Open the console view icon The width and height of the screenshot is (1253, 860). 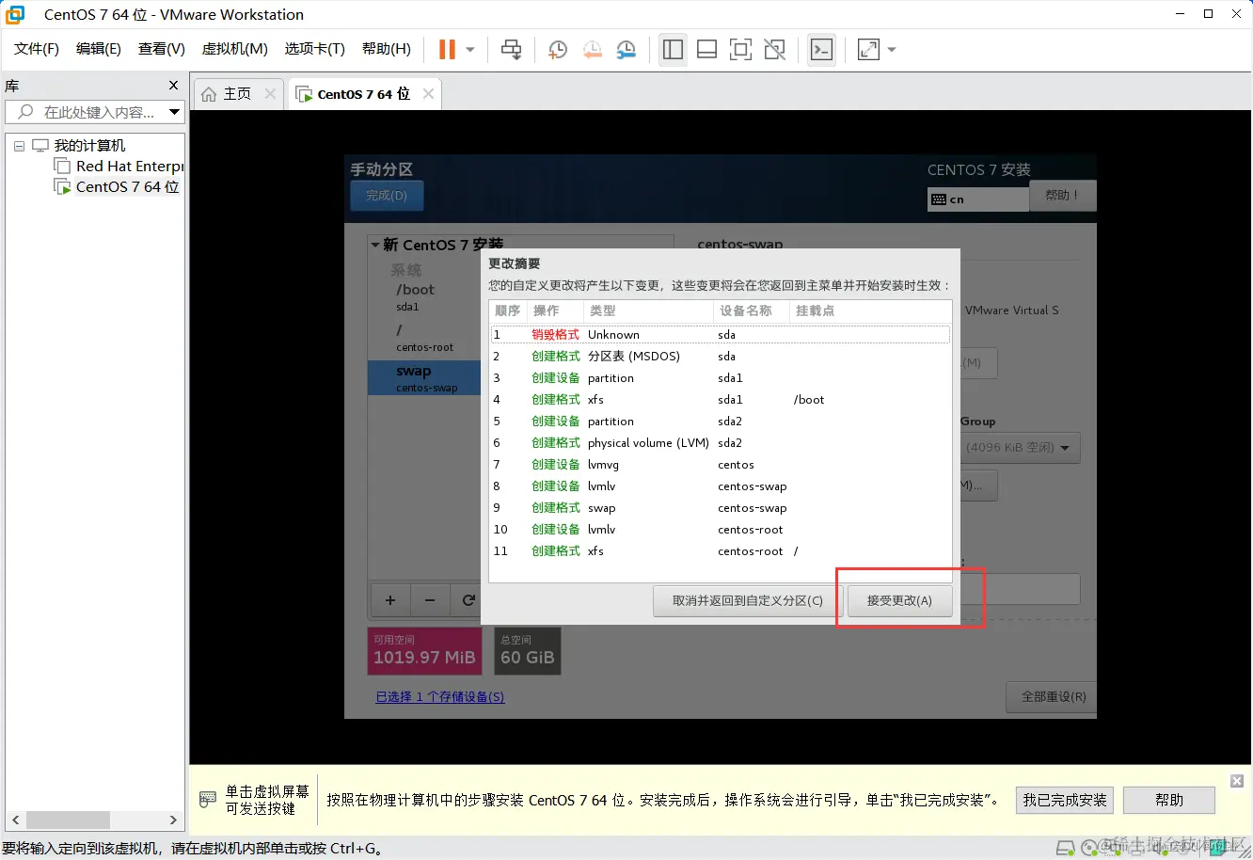click(x=821, y=49)
